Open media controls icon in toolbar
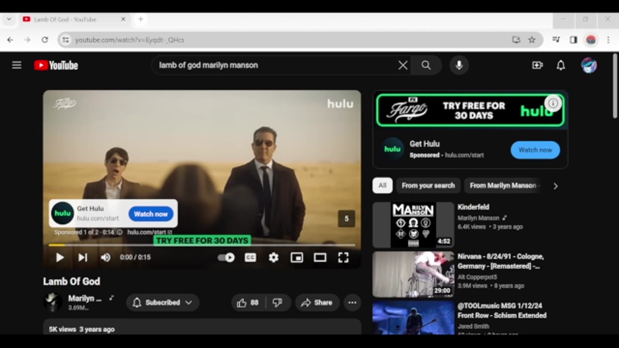The height and width of the screenshot is (348, 619). [x=556, y=40]
